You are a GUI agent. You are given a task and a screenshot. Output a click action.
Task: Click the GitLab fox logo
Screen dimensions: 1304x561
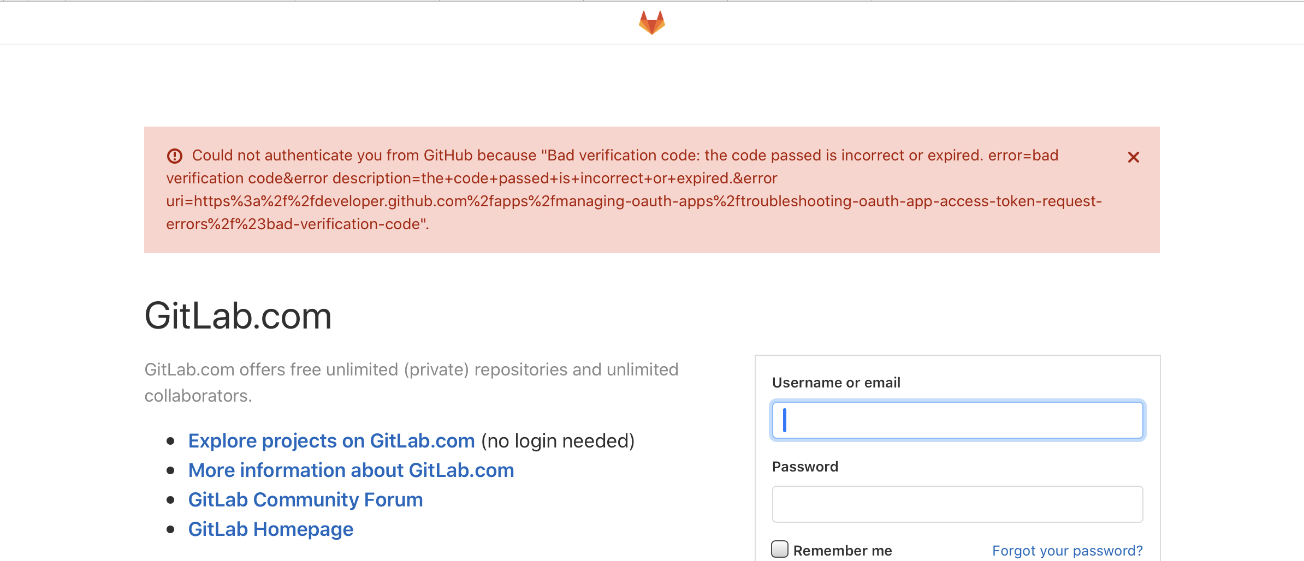click(x=652, y=22)
